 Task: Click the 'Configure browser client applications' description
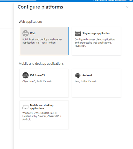95,39
